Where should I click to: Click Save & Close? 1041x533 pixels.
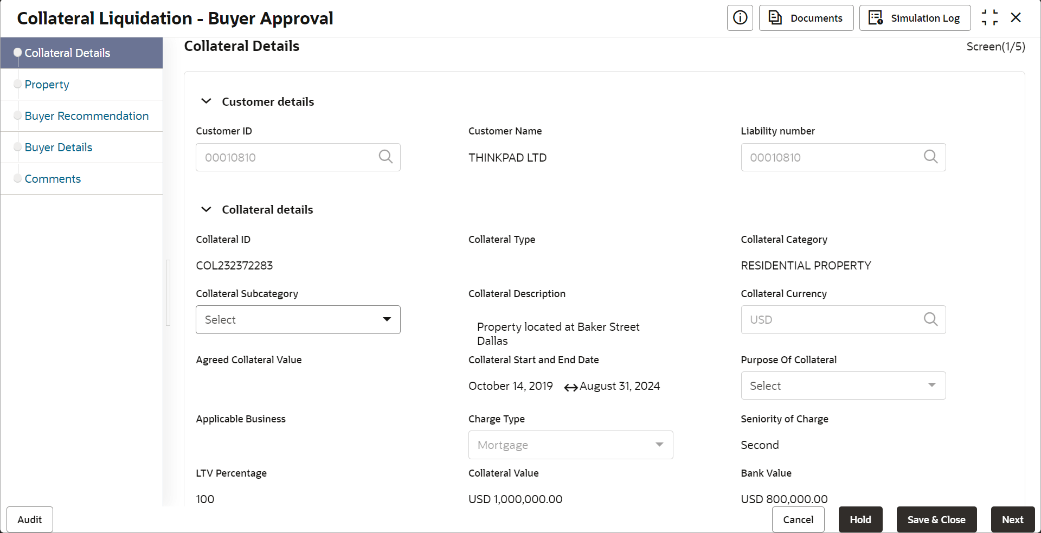tap(936, 519)
